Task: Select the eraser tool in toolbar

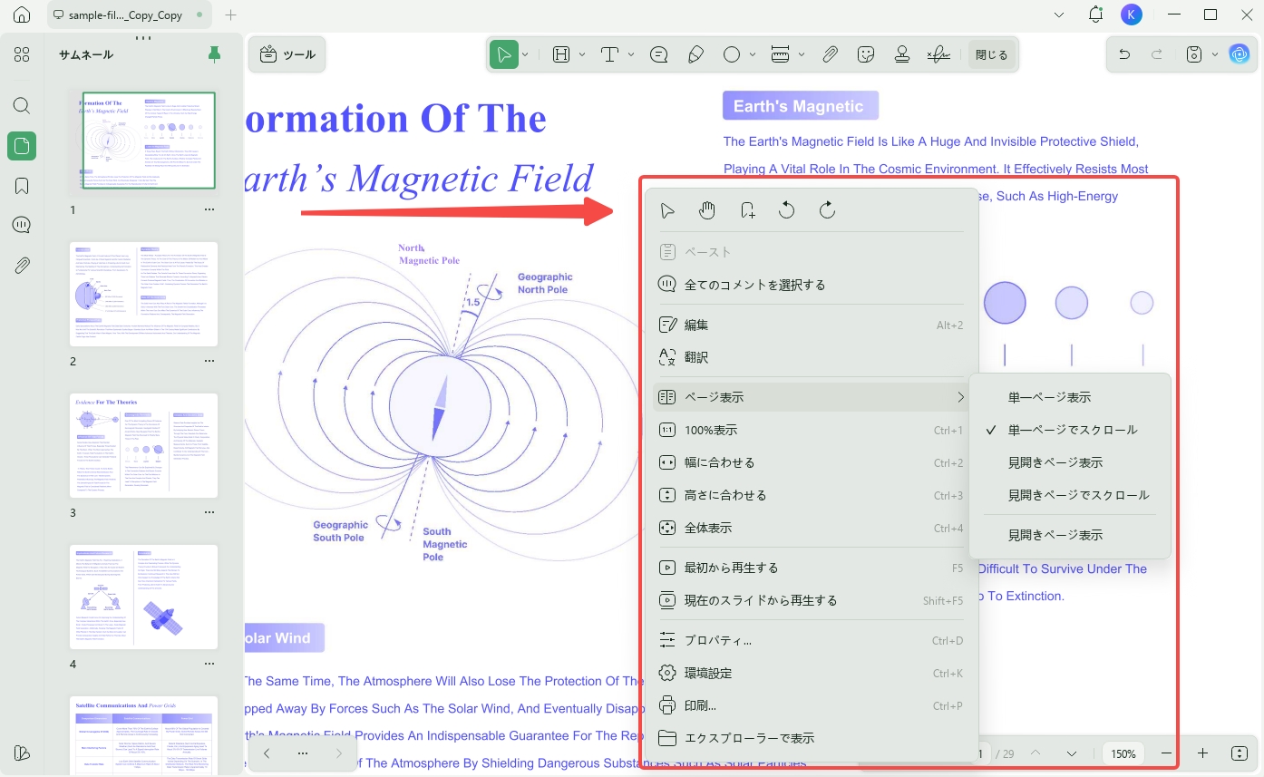Action: click(695, 54)
